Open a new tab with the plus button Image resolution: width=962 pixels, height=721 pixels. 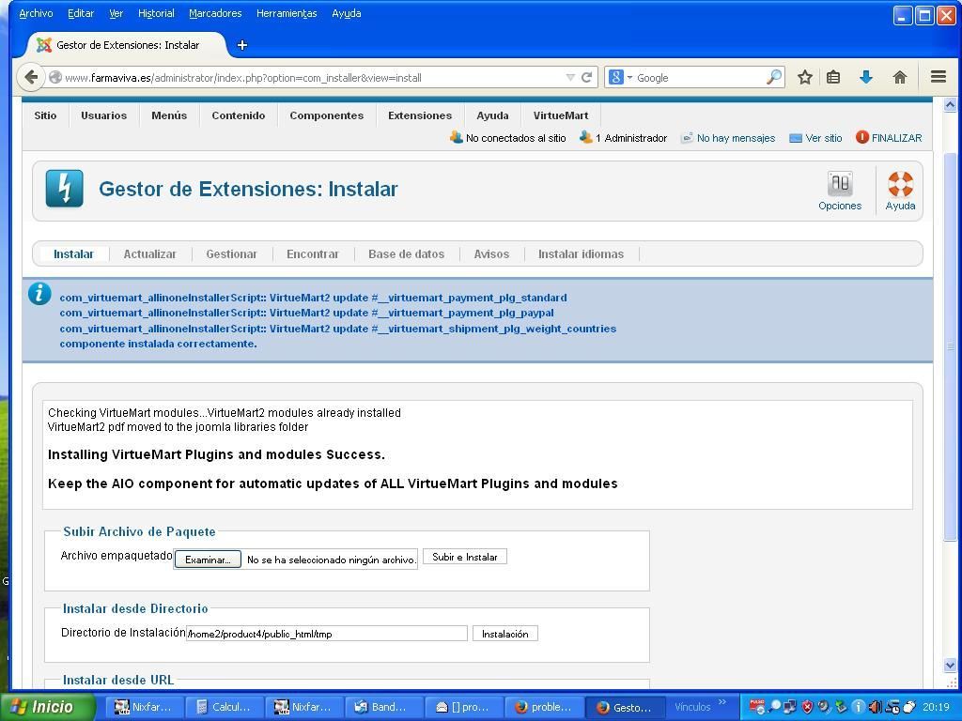(242, 45)
